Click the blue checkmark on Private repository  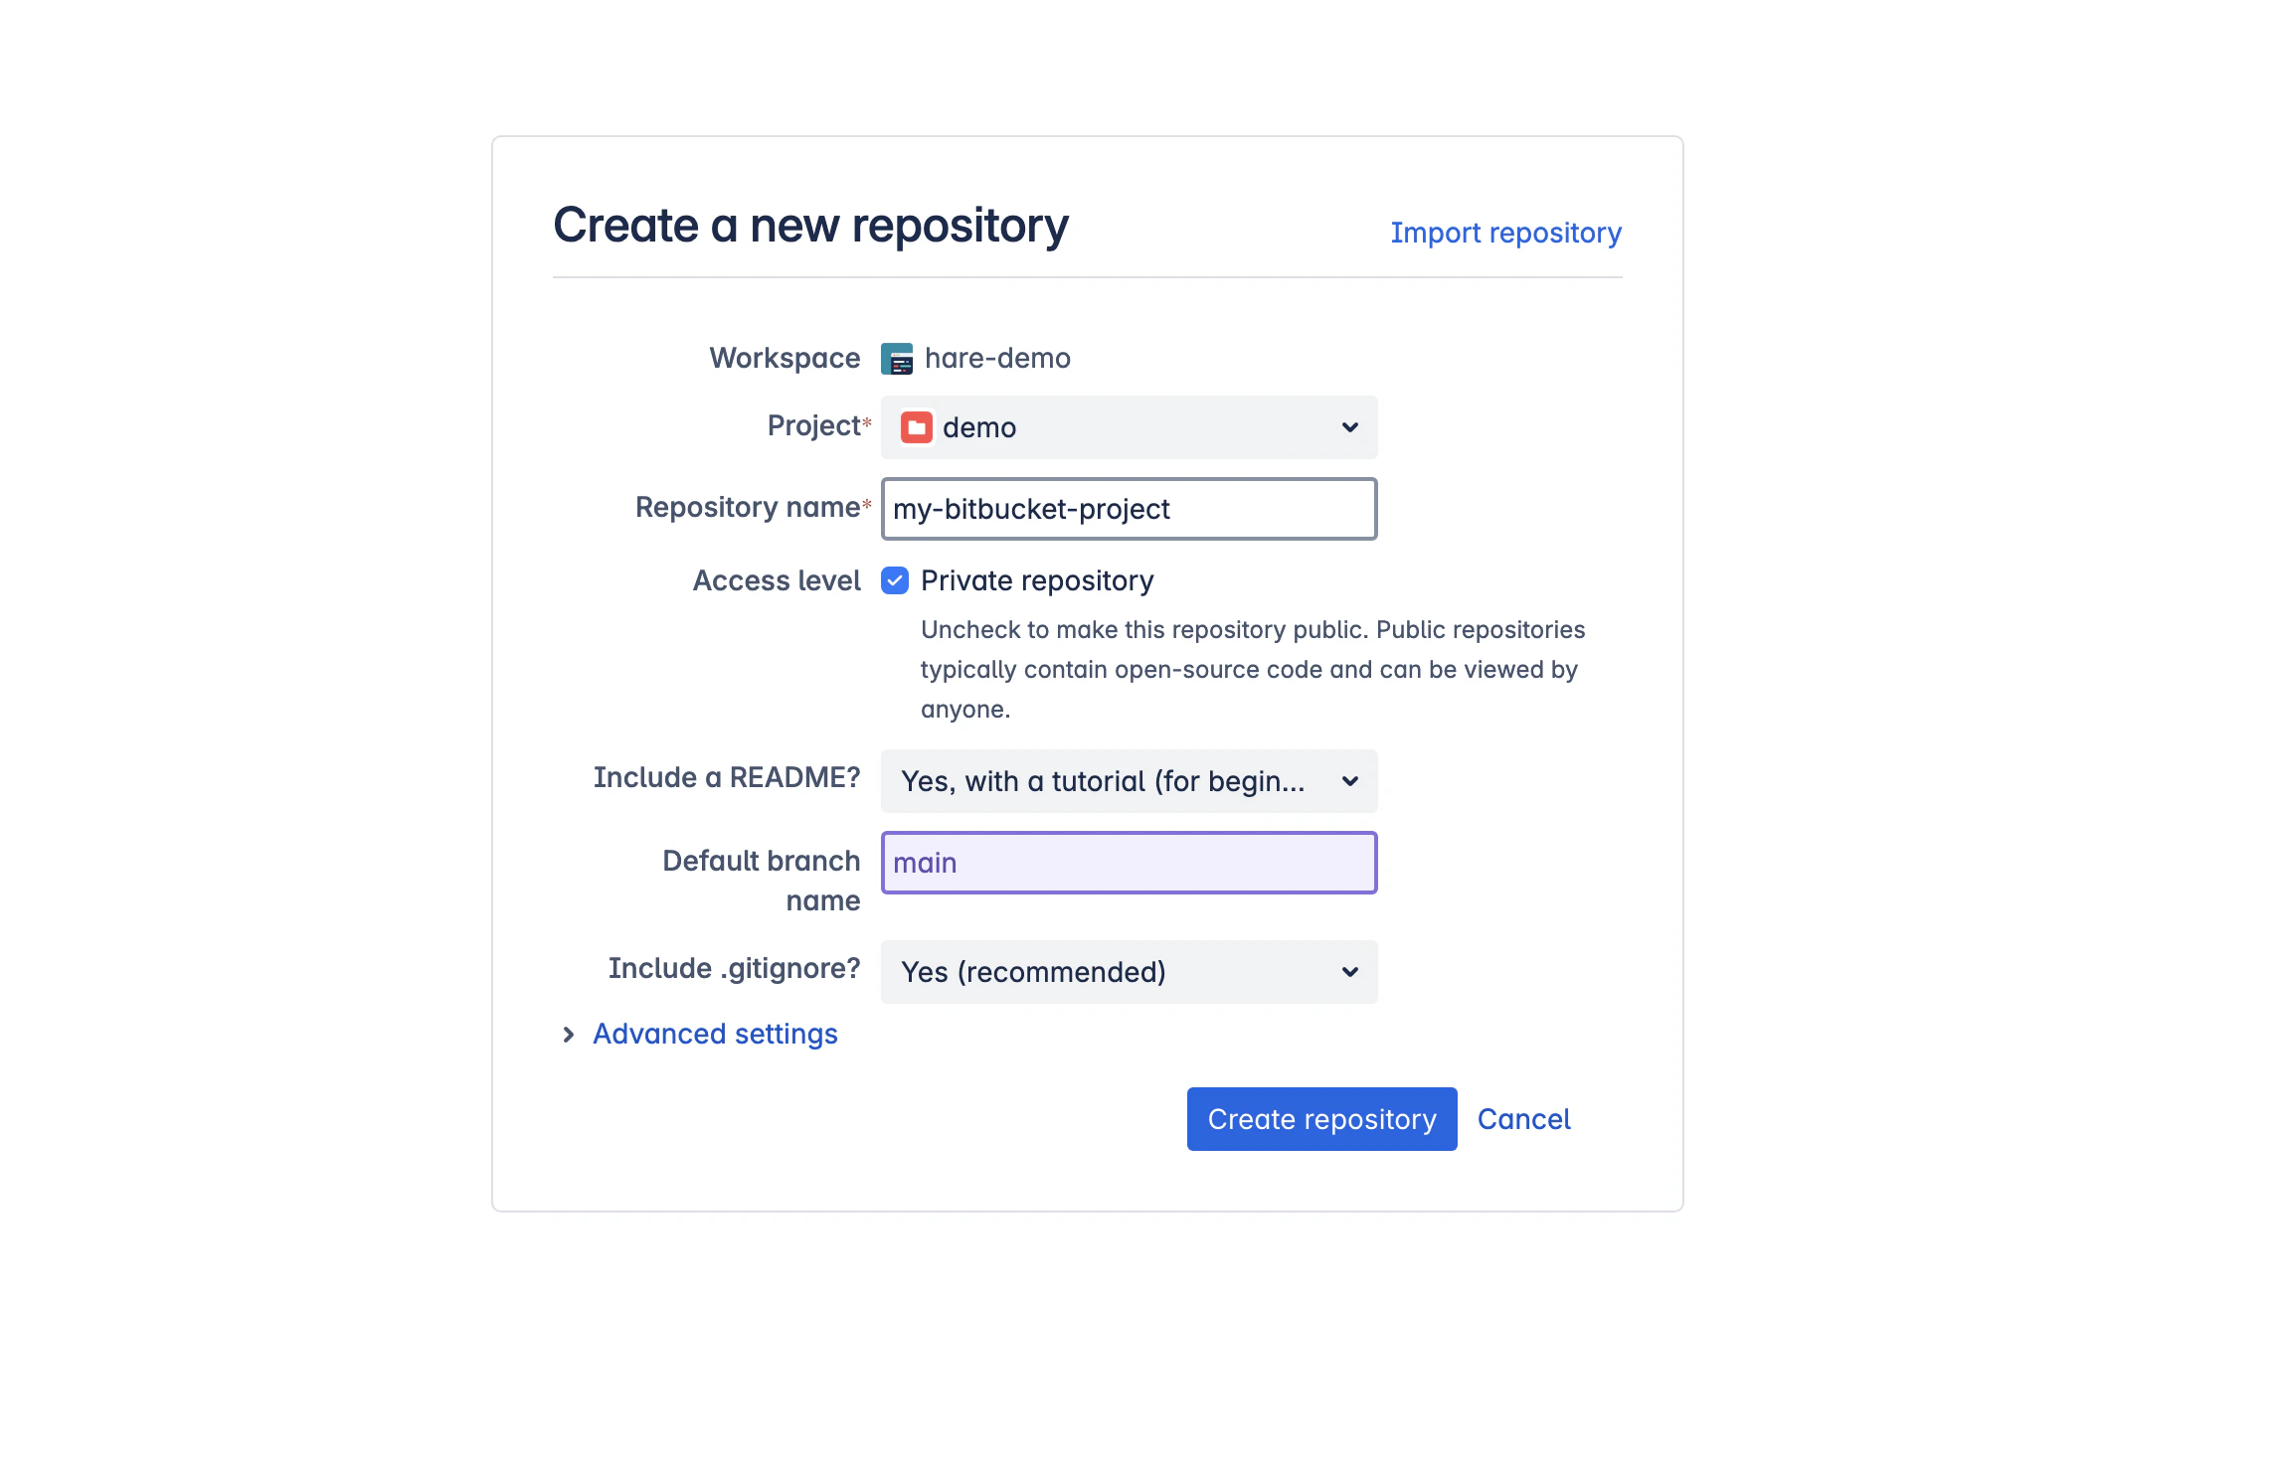(x=895, y=580)
